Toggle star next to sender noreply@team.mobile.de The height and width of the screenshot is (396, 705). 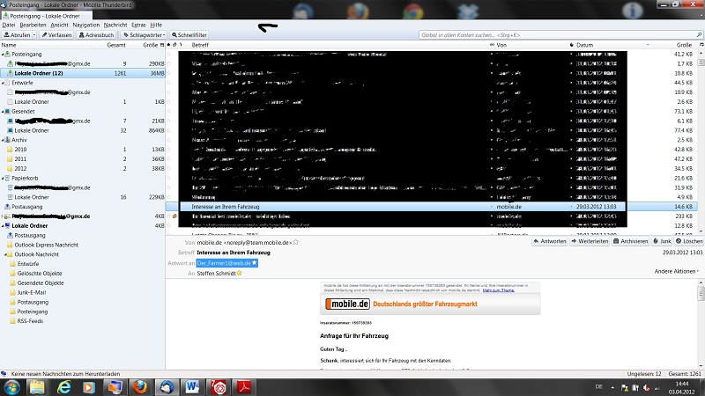pyautogui.click(x=296, y=243)
